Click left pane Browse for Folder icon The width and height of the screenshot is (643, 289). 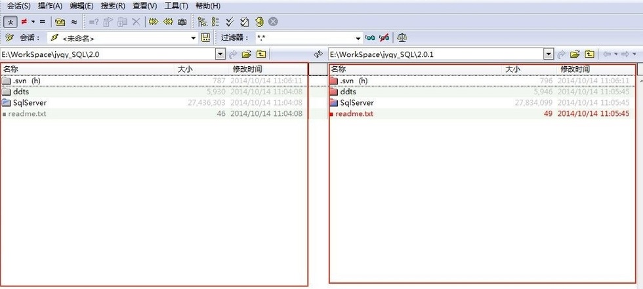point(247,54)
